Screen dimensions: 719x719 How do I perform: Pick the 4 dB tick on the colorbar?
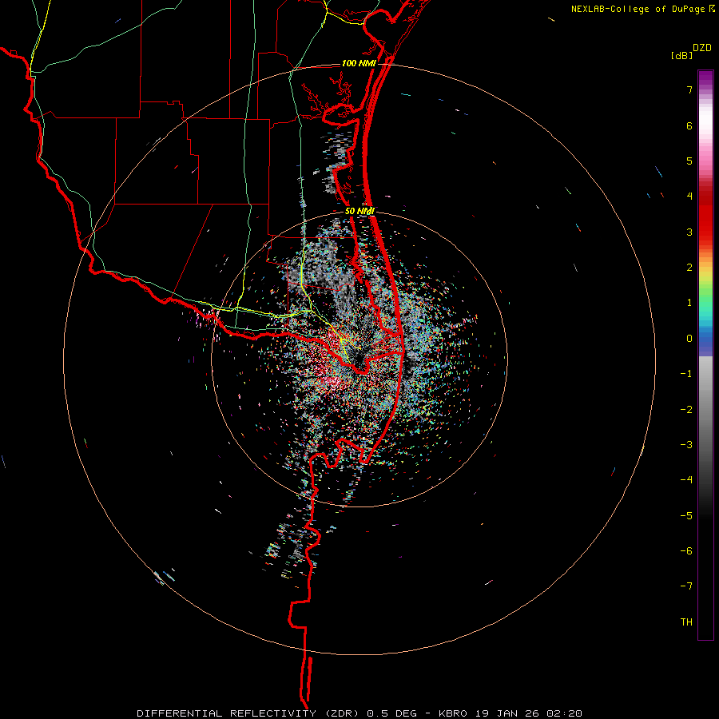click(689, 197)
